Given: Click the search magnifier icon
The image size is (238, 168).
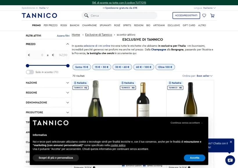Looking at the screenshot, I should tap(86, 15).
